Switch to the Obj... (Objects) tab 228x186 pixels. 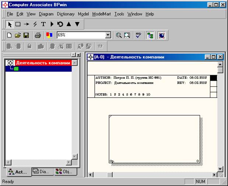click(x=65, y=172)
